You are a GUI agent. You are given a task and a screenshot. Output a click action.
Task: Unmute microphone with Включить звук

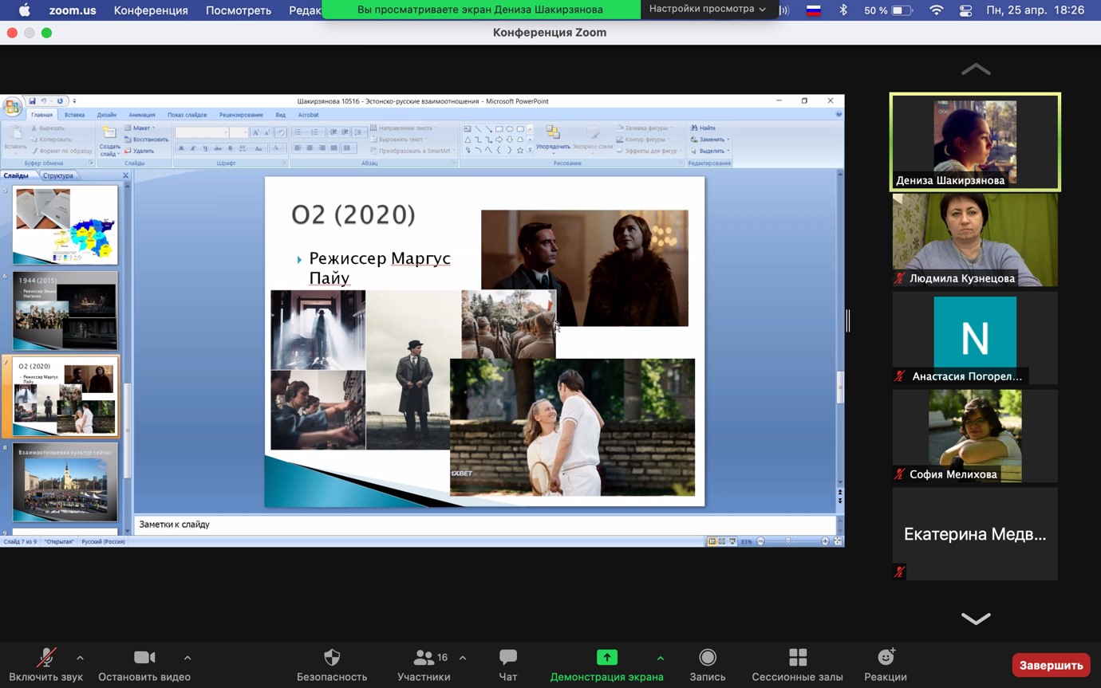46,658
